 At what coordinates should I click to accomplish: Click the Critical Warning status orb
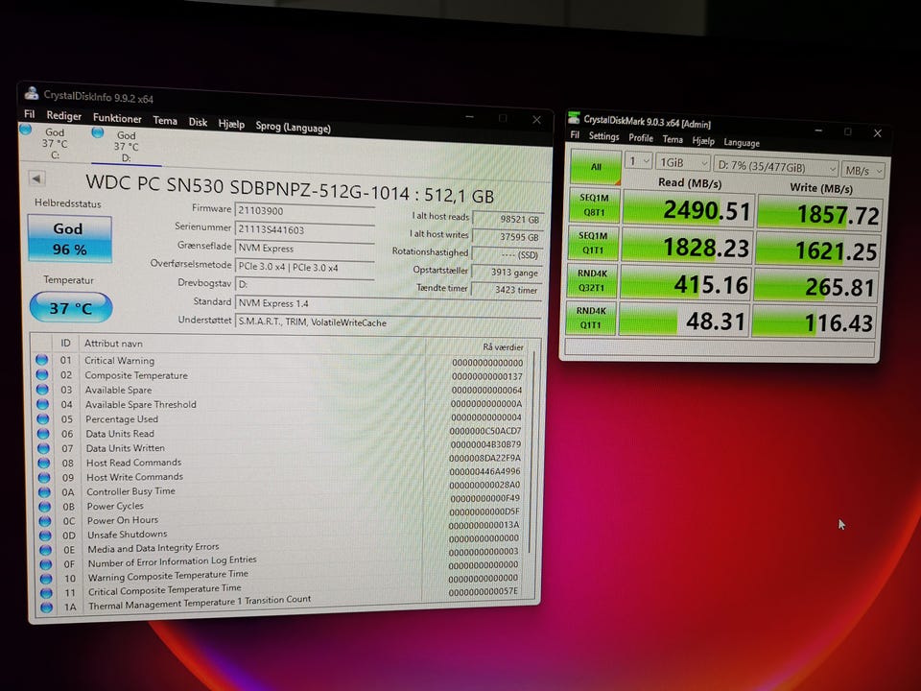point(41,360)
